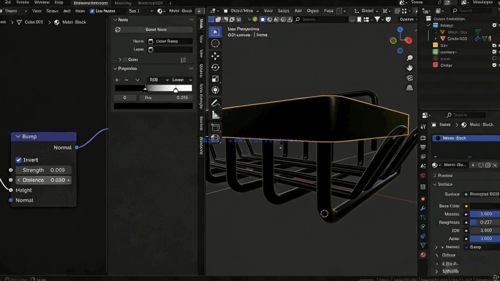Uncheck Invert on the Bump node
500x281 pixels.
click(x=18, y=160)
